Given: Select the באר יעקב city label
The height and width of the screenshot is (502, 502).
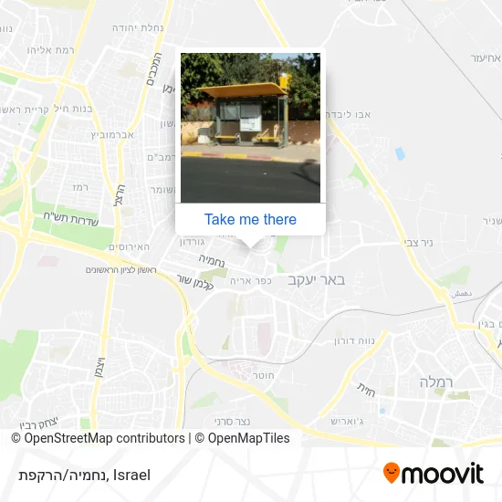Looking at the screenshot, I should 317,280.
